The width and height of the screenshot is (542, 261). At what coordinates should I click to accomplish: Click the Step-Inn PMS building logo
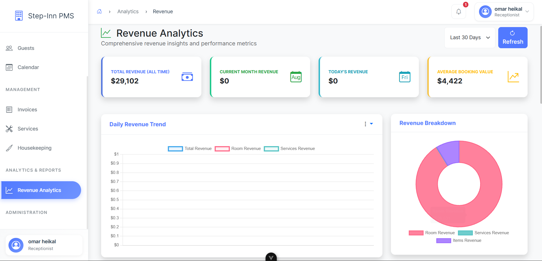coord(19,16)
